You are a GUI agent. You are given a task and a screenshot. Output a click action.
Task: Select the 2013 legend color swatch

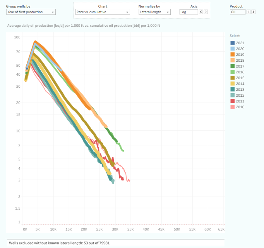(232, 90)
